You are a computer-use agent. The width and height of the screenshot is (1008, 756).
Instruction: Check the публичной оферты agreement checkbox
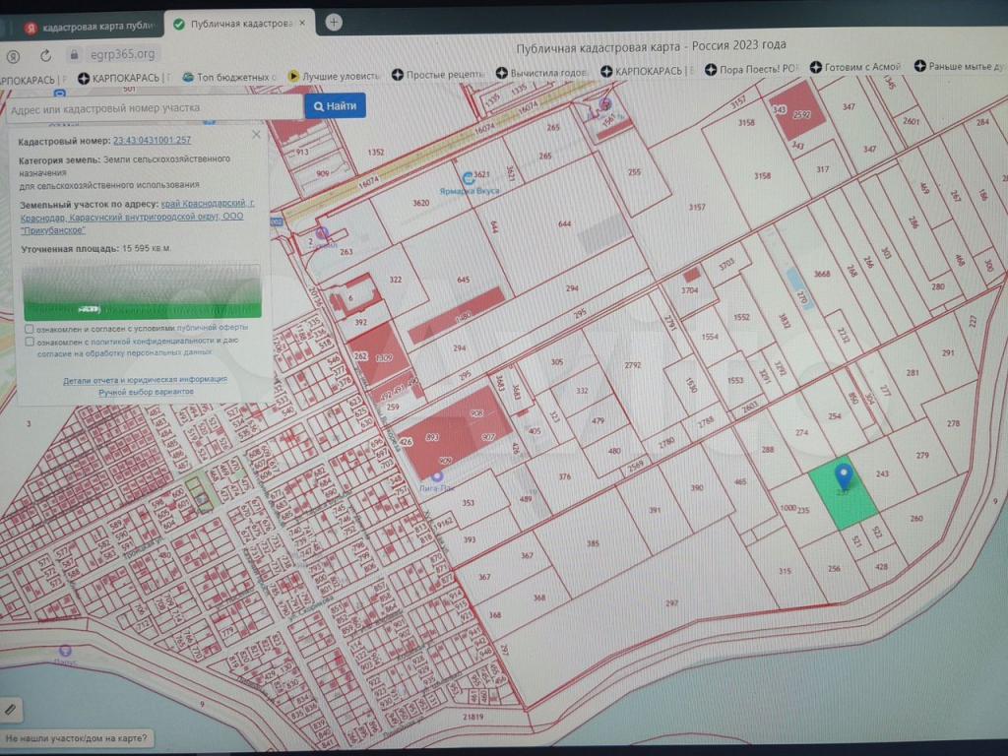(x=30, y=329)
